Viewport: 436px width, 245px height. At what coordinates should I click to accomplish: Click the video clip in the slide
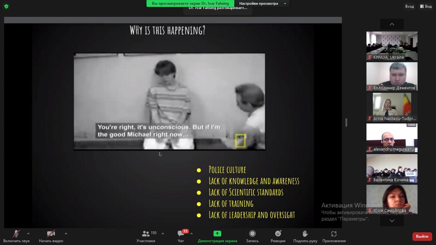point(169,101)
